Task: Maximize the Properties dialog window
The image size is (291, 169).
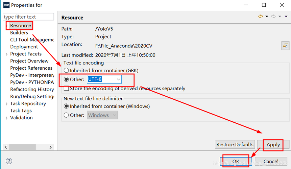Action: (x=264, y=5)
